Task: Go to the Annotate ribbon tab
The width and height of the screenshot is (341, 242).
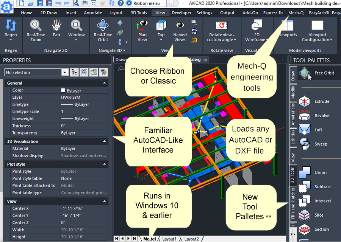Action: click(x=93, y=13)
